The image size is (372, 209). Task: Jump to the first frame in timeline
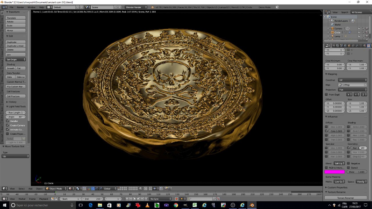pyautogui.click(x=127, y=199)
